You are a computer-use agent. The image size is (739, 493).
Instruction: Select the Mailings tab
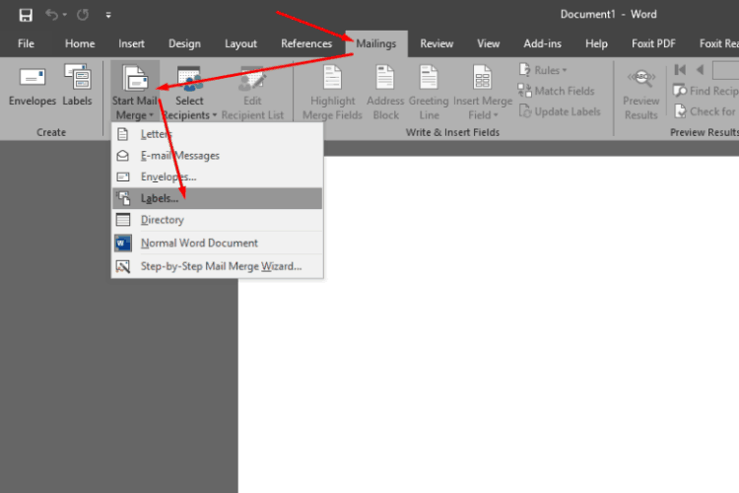coord(376,43)
